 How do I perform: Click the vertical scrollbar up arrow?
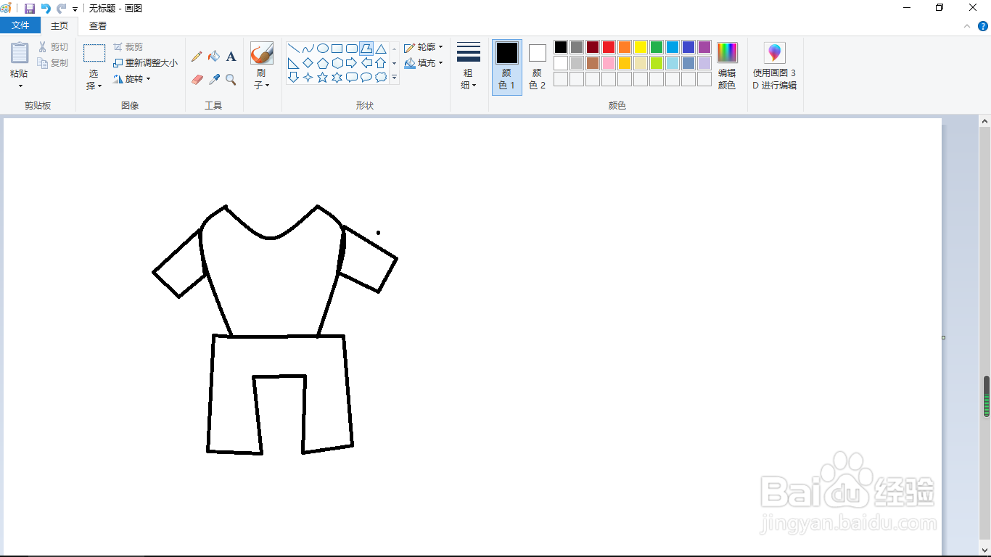tap(985, 121)
